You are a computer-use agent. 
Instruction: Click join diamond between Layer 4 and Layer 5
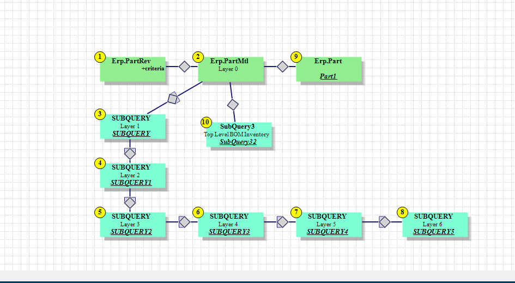(282, 222)
